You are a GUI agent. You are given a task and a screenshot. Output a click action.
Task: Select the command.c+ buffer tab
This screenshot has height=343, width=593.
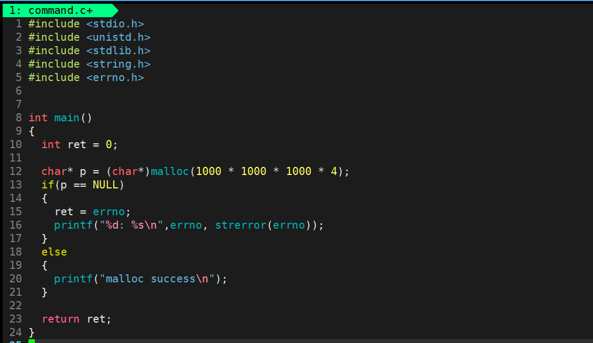[61, 10]
